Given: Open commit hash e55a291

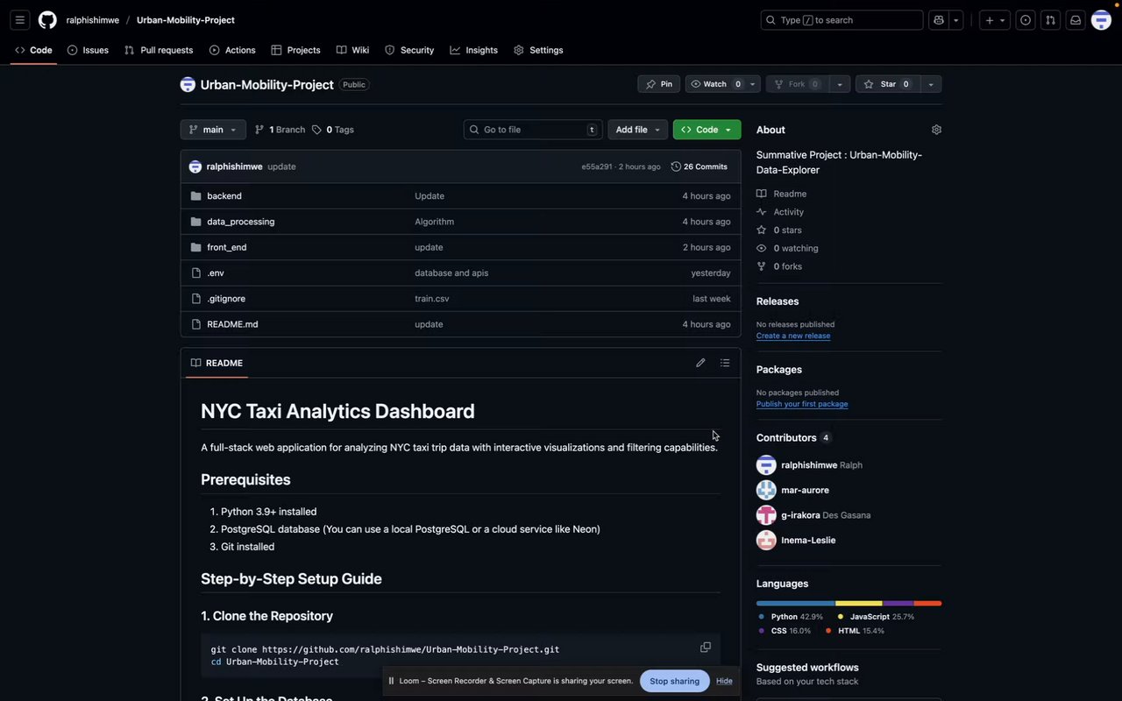Looking at the screenshot, I should click(x=597, y=166).
